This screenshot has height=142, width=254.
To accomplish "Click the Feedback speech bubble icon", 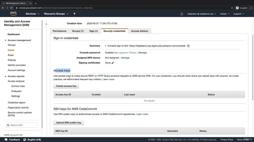I will point(6,140).
